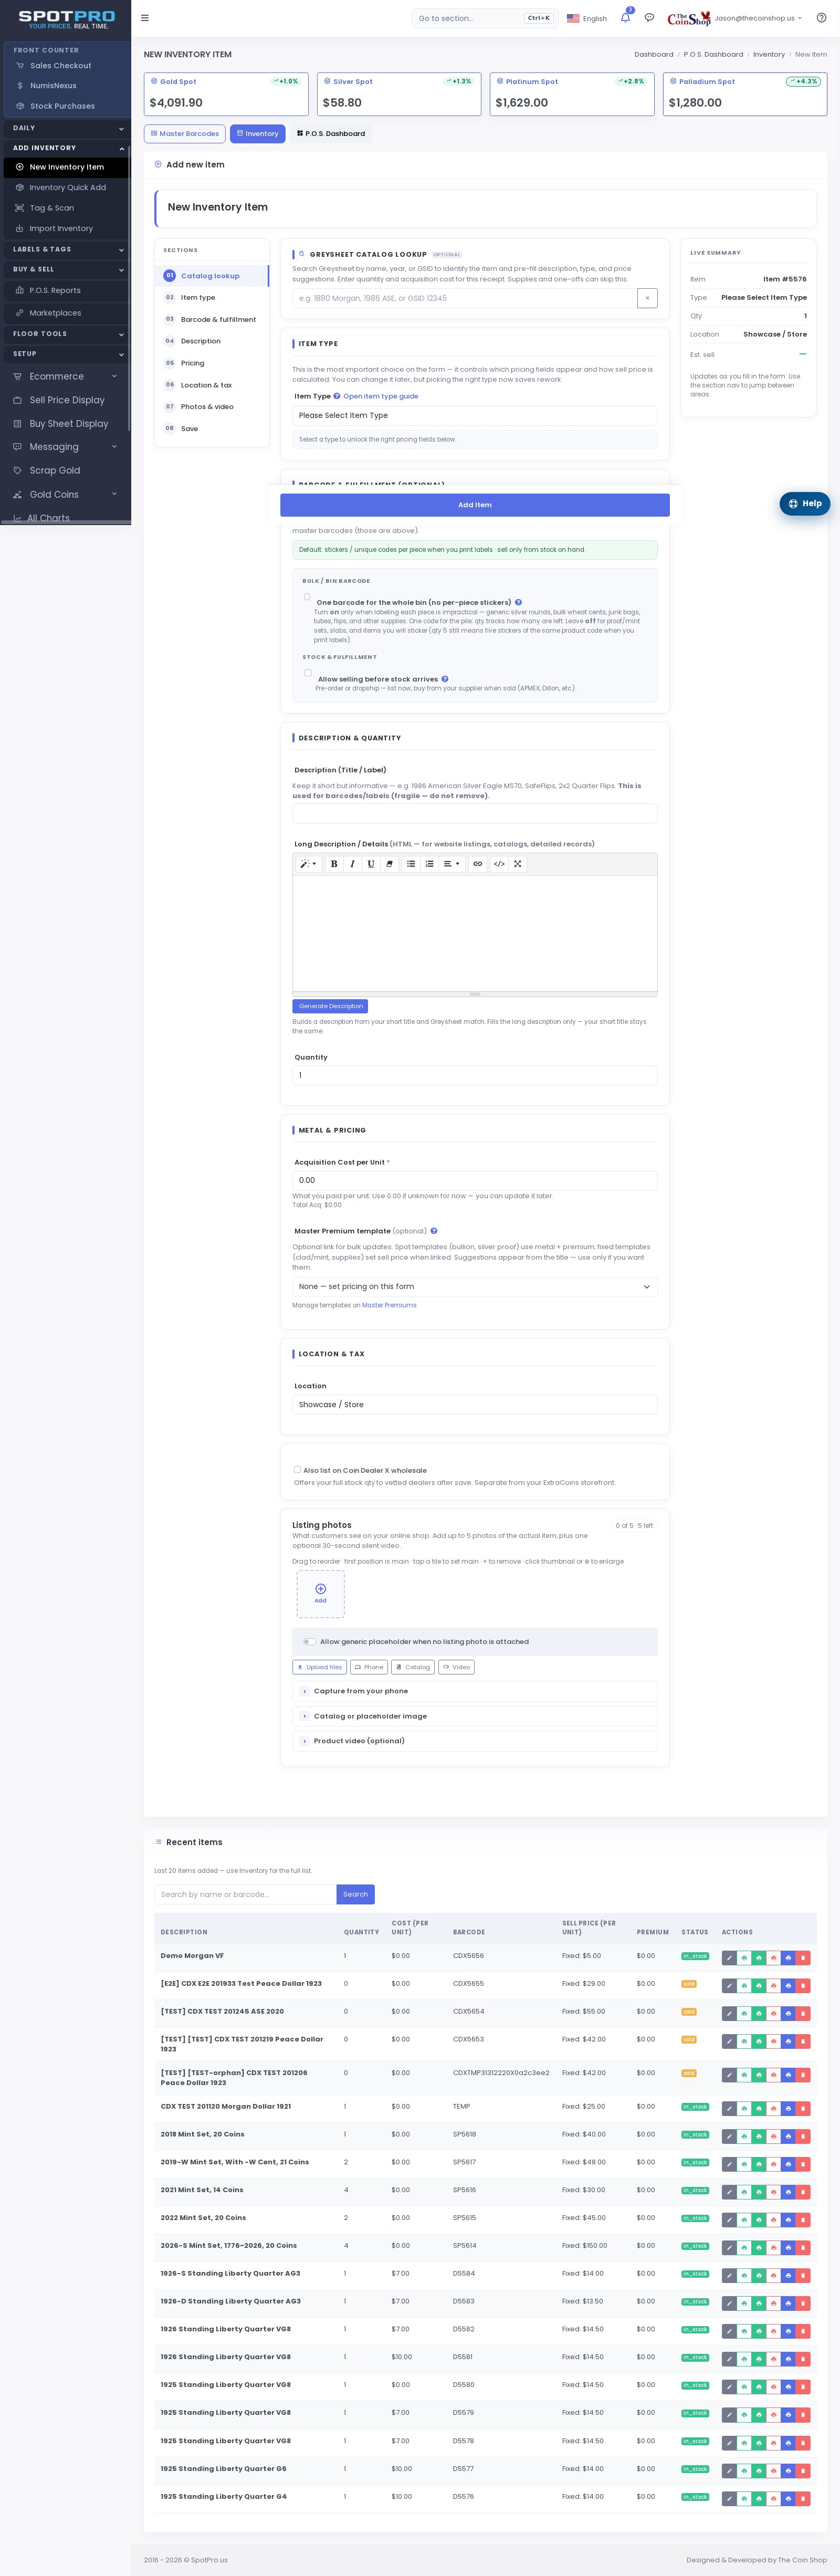The height and width of the screenshot is (2576, 840).
Task: Click the bold formatting button in editor
Action: [x=334, y=864]
